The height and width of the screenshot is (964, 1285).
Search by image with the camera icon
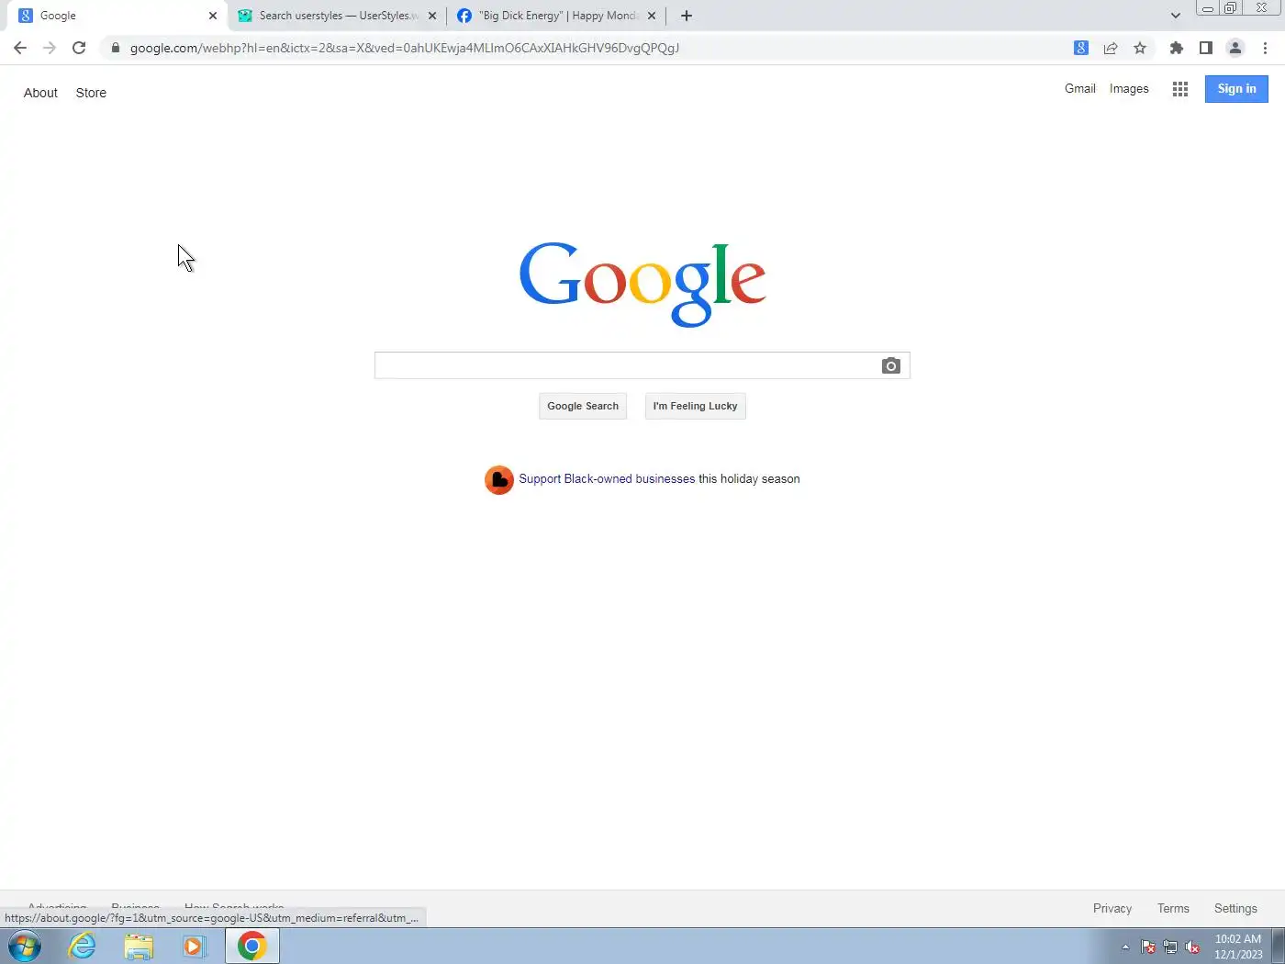tap(891, 365)
